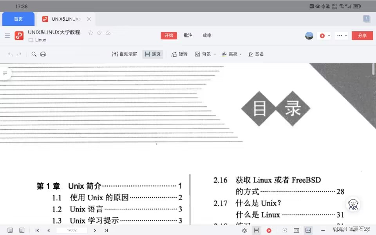Screen dimensions: 376x235
Task: Star the UNIX&LINUX大学教程 document
Action: point(90,33)
